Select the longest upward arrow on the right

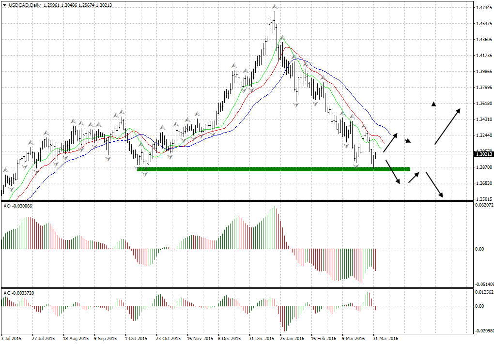point(447,127)
